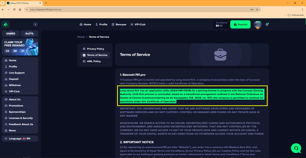The width and height of the screenshot is (306, 158).
Task: Switch to the SLOTS tab
Action: point(29,34)
